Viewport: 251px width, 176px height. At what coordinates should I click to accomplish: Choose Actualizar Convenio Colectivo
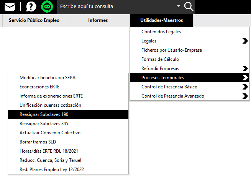click(x=50, y=133)
